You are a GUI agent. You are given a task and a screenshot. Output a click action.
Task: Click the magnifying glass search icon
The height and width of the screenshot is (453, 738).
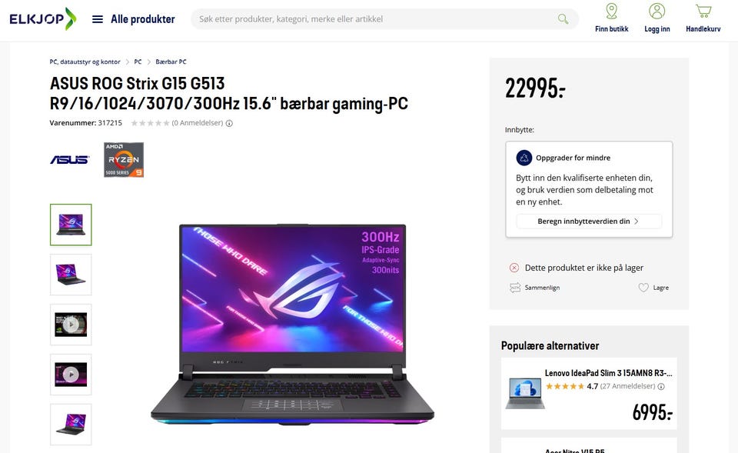[563, 18]
